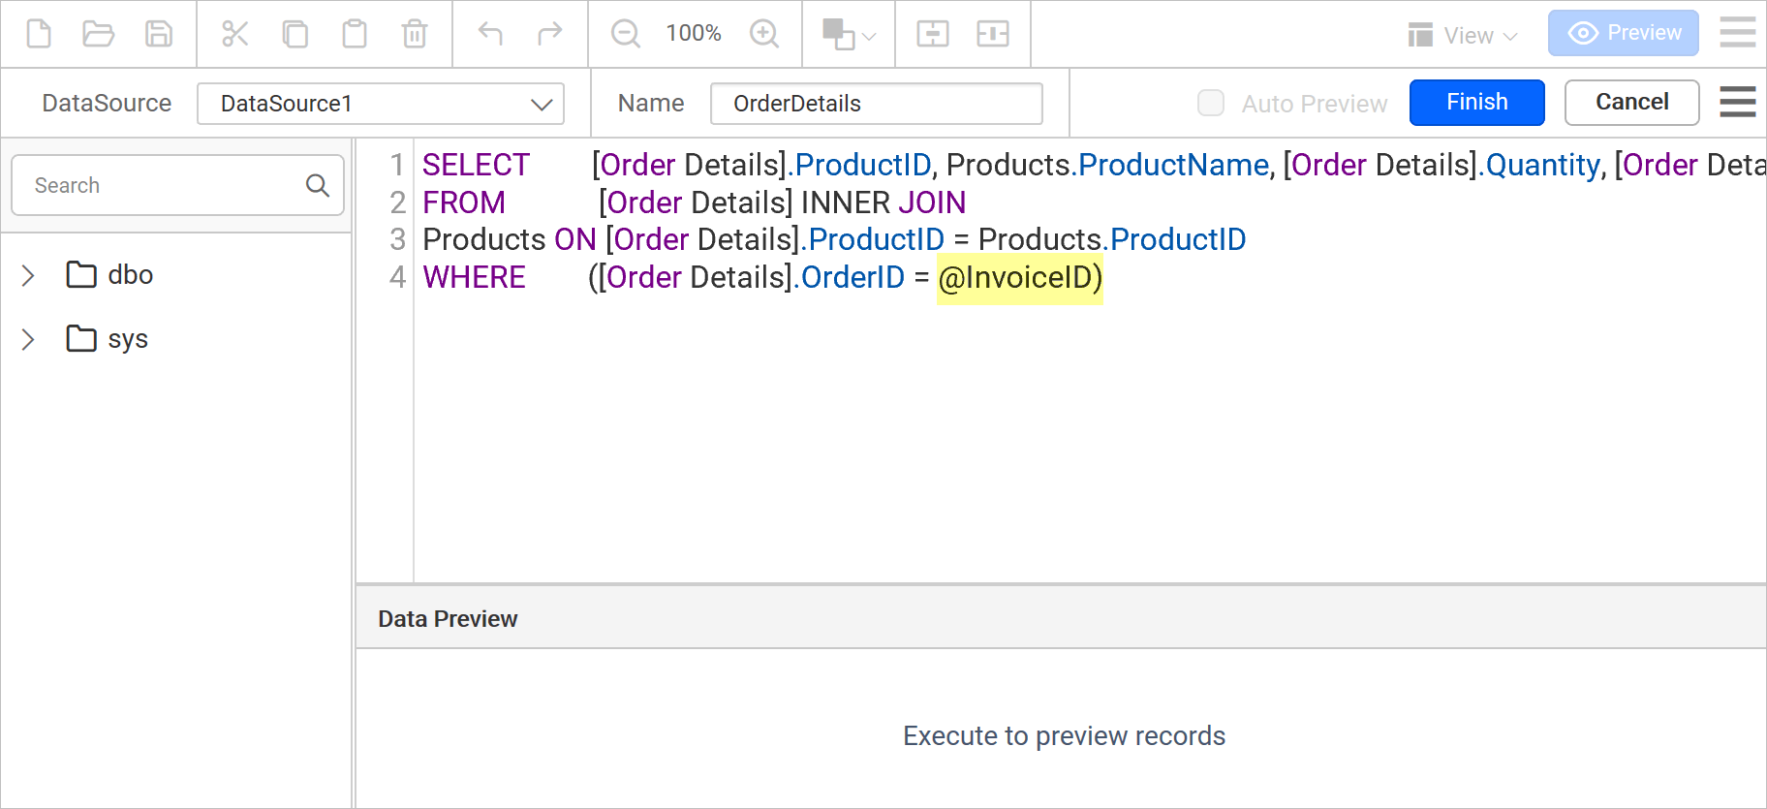Redo the last undone action
Image resolution: width=1767 pixels, height=809 pixels.
pos(550,34)
